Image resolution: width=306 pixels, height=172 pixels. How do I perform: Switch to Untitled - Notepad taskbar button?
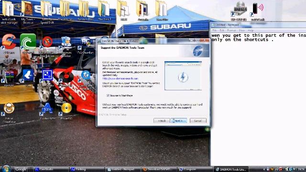tap(122, 169)
